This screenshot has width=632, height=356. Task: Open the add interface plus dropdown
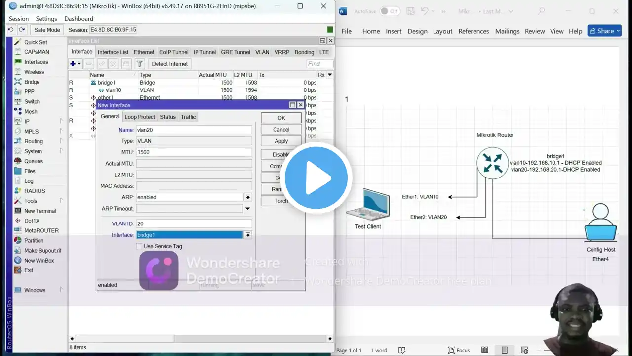pyautogui.click(x=76, y=64)
